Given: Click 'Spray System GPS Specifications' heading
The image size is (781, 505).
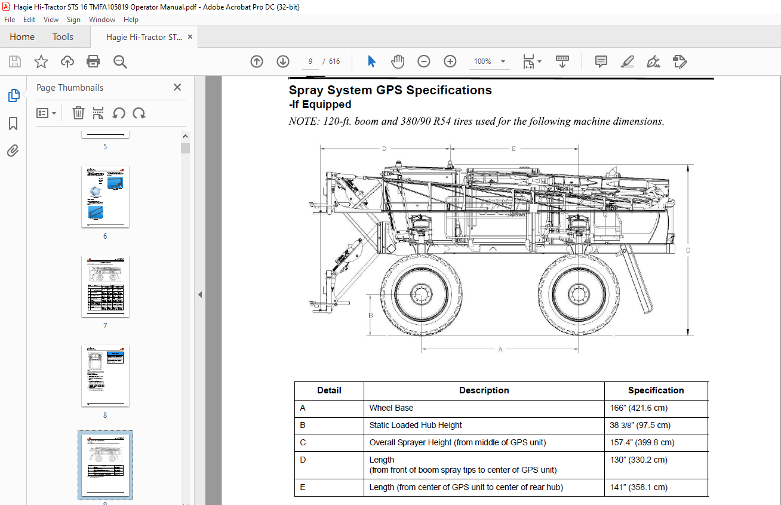Looking at the screenshot, I should point(390,90).
